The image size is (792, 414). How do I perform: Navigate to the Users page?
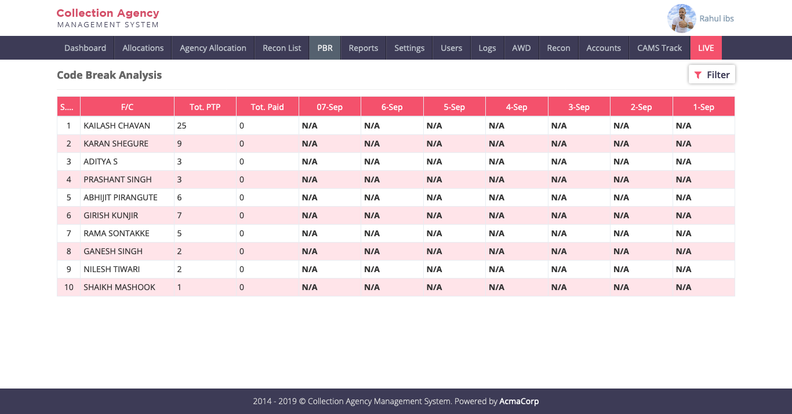click(x=451, y=48)
